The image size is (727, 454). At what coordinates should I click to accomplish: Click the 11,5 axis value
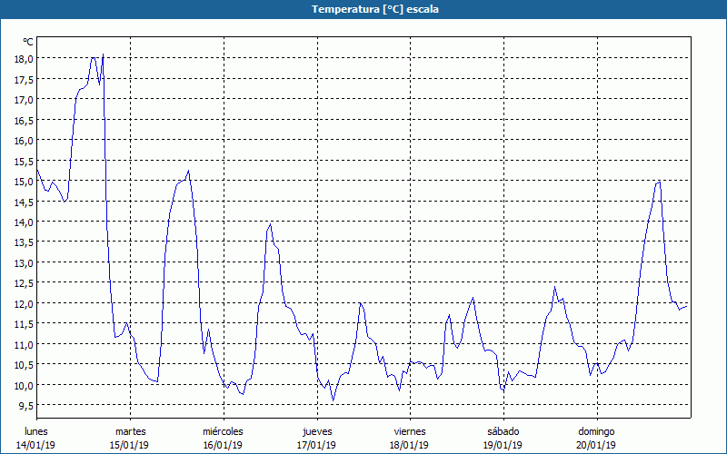coord(25,324)
